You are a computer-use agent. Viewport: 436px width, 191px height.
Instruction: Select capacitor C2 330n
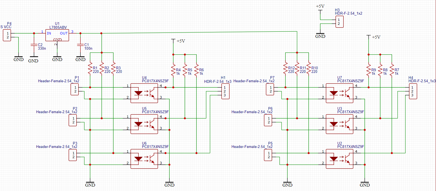[34, 45]
